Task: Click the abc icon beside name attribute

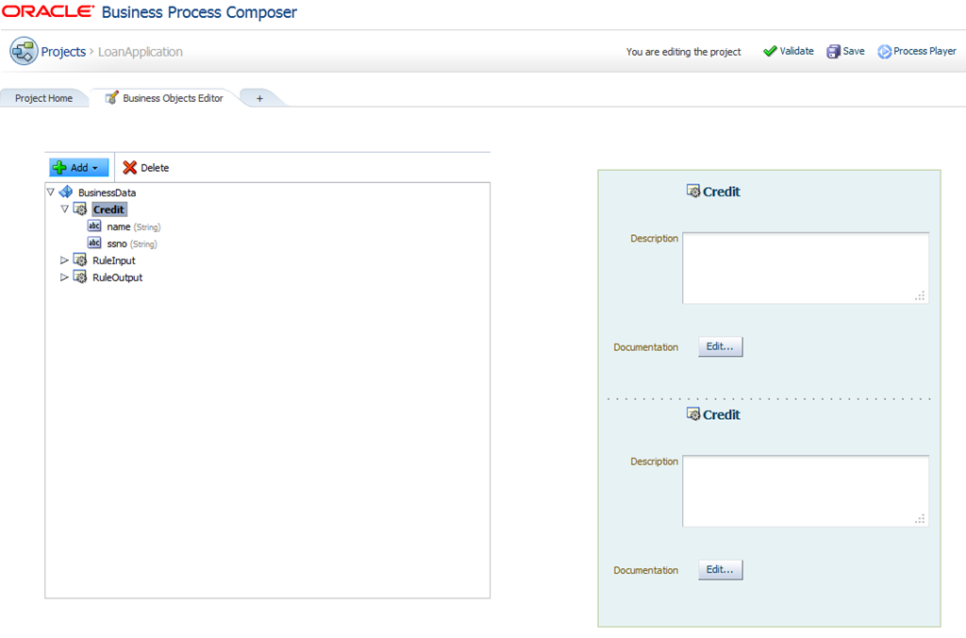Action: point(94,227)
